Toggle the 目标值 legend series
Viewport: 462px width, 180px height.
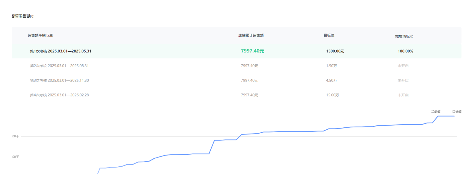pyautogui.click(x=455, y=112)
